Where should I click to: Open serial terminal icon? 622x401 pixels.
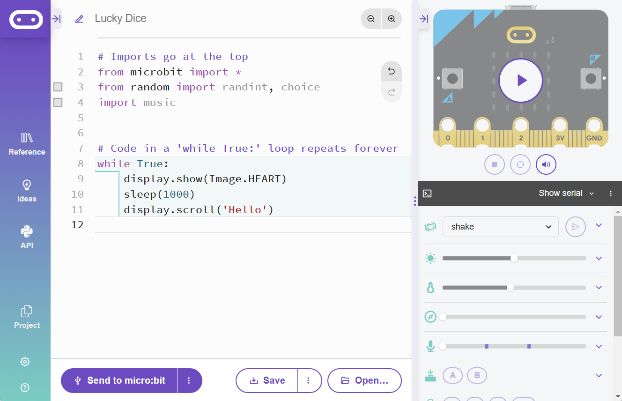tap(427, 193)
